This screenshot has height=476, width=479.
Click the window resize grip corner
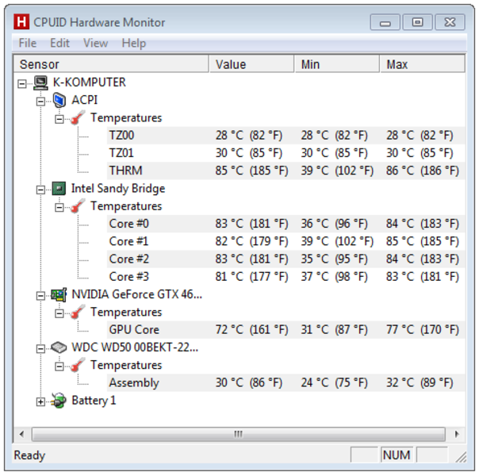(x=461, y=457)
